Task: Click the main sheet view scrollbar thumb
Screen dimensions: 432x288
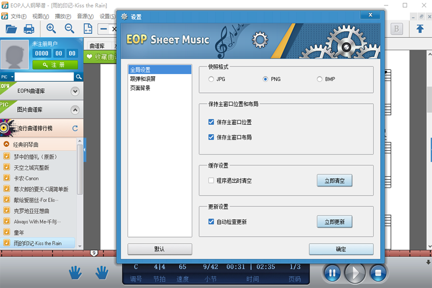Action: 429,99
